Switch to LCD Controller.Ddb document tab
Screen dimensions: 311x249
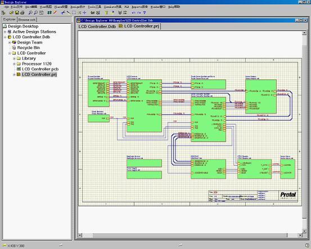97,26
